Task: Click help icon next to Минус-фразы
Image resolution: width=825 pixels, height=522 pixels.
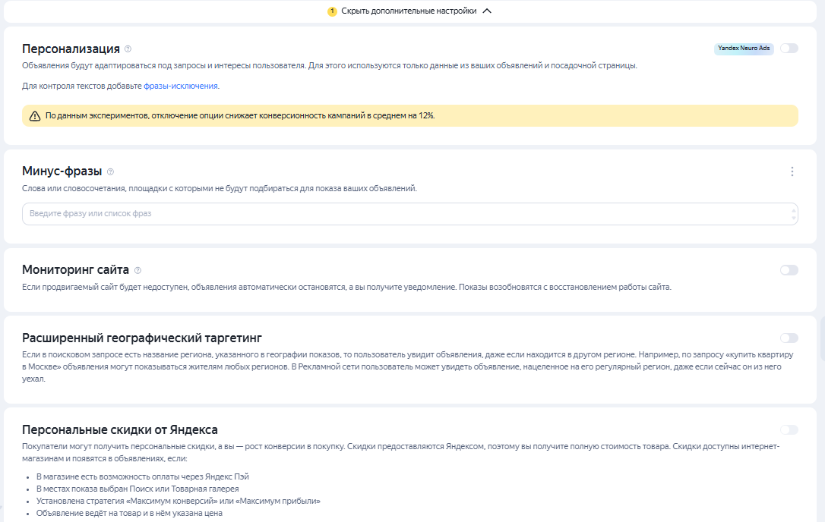Action: click(110, 171)
